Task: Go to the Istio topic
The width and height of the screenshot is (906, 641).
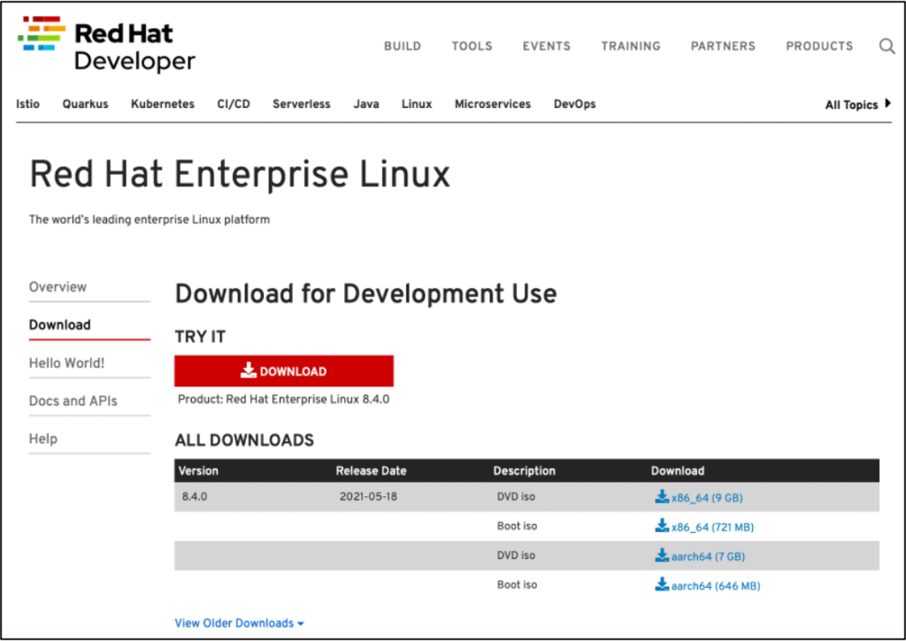Action: coord(27,104)
